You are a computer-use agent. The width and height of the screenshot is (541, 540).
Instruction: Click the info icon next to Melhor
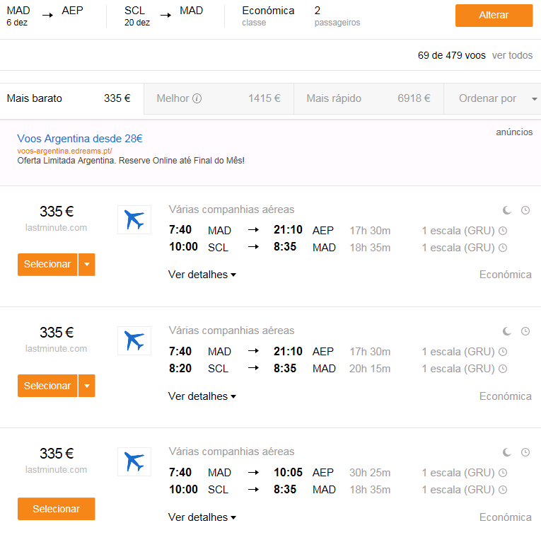[197, 99]
